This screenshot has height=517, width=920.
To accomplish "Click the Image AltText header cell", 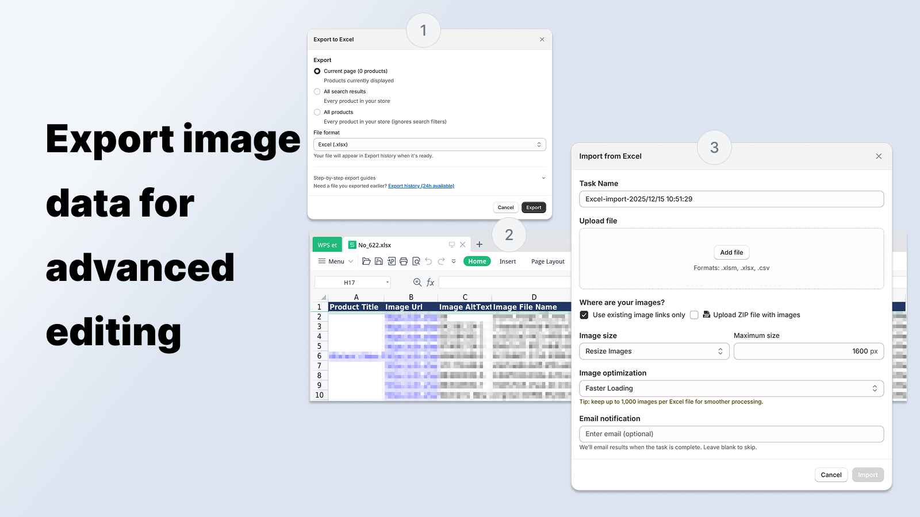I will click(x=465, y=307).
